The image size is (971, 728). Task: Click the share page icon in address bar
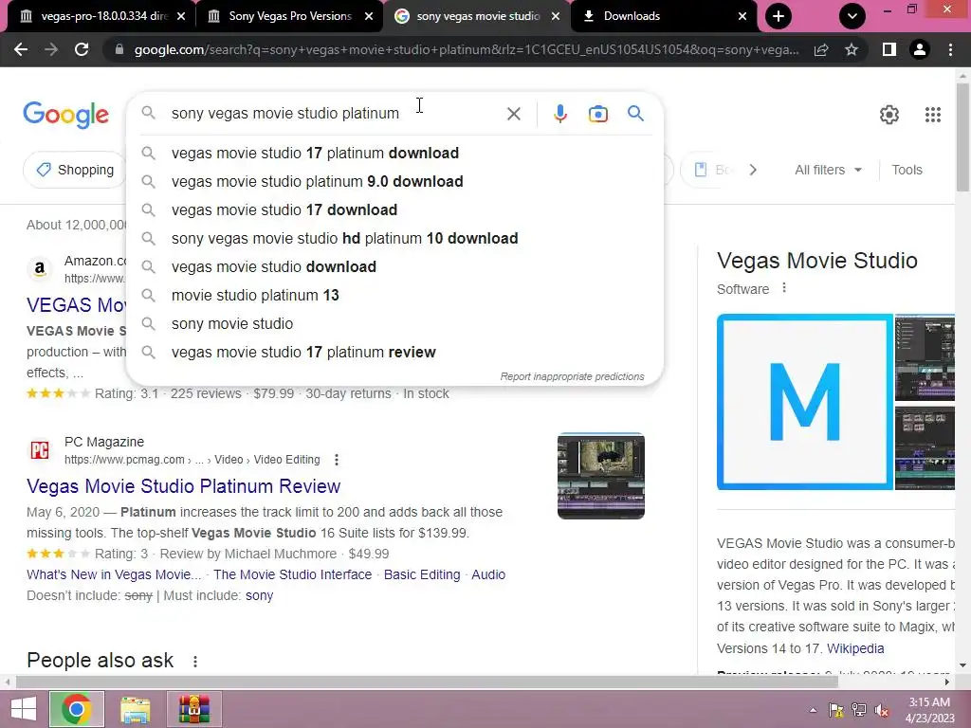(821, 49)
